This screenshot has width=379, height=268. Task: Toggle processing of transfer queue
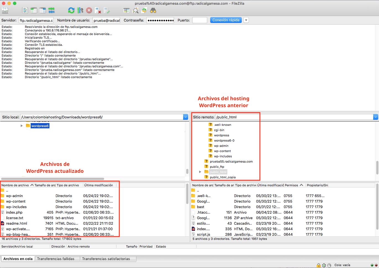pyautogui.click(x=80, y=10)
